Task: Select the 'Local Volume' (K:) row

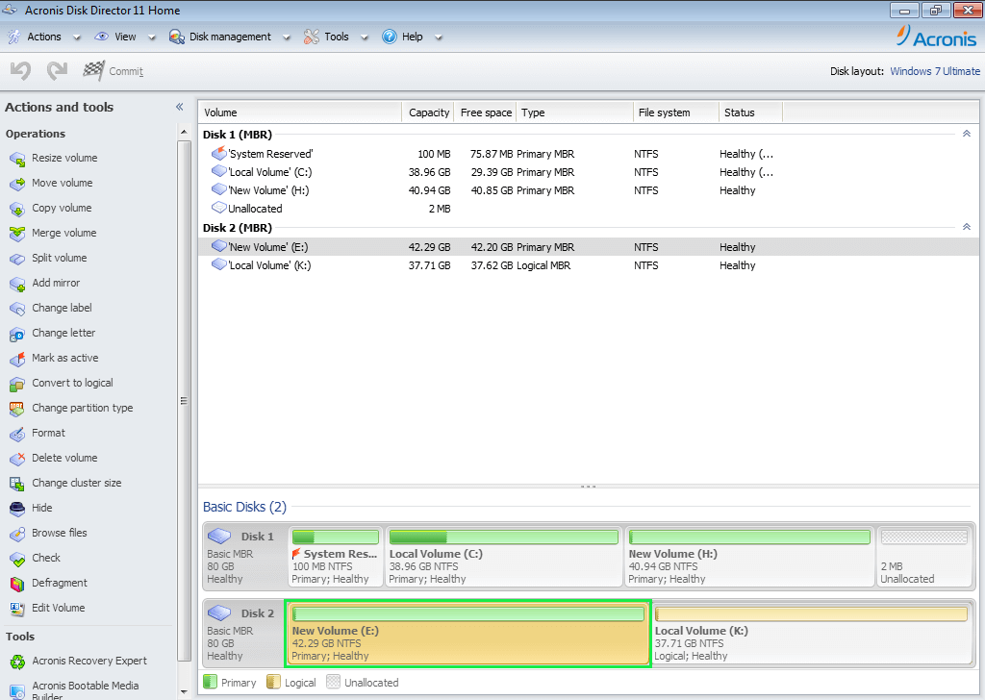Action: (x=588, y=265)
